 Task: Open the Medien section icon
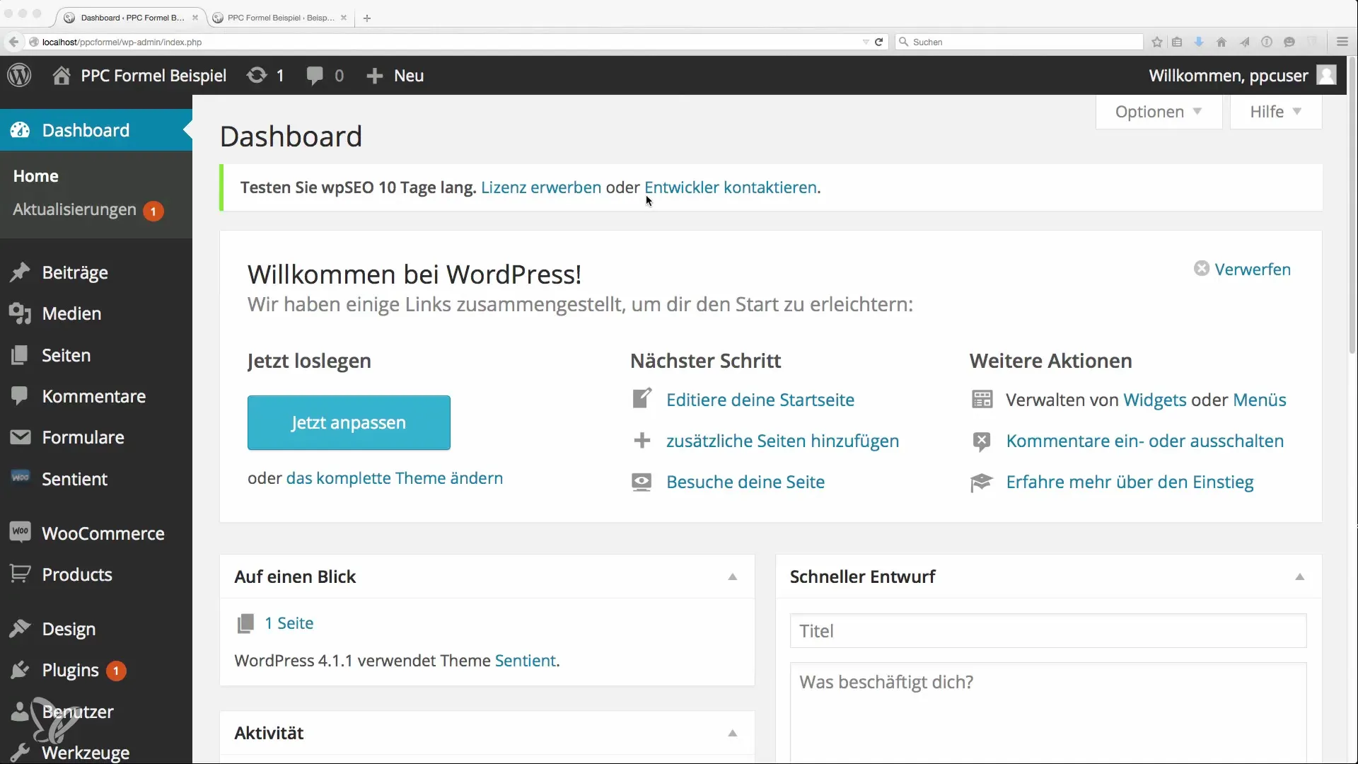[x=20, y=313]
